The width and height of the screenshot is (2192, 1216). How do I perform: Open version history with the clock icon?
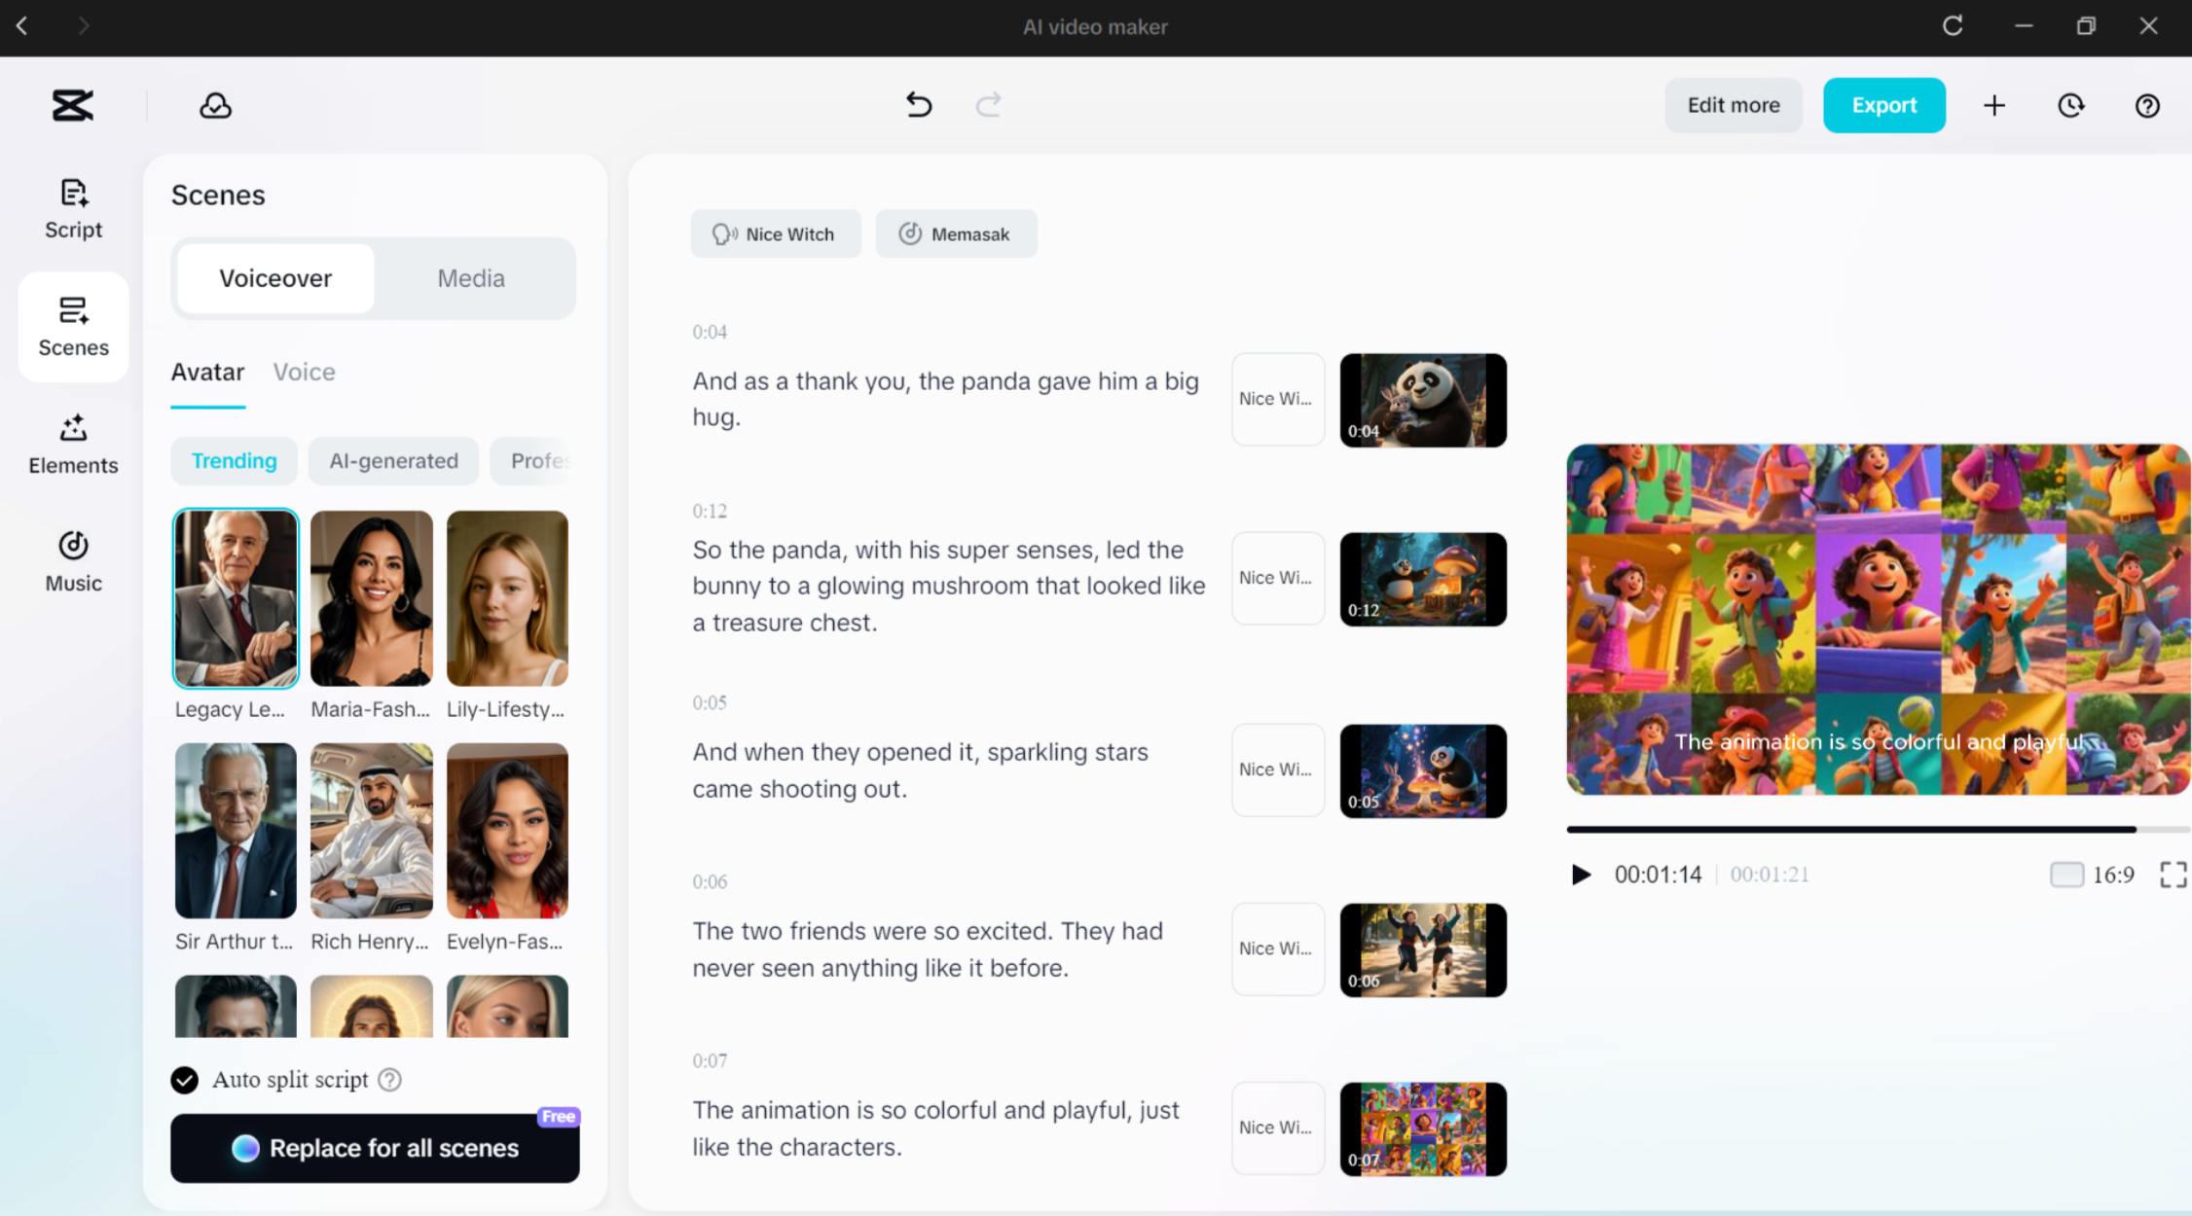click(x=2070, y=105)
